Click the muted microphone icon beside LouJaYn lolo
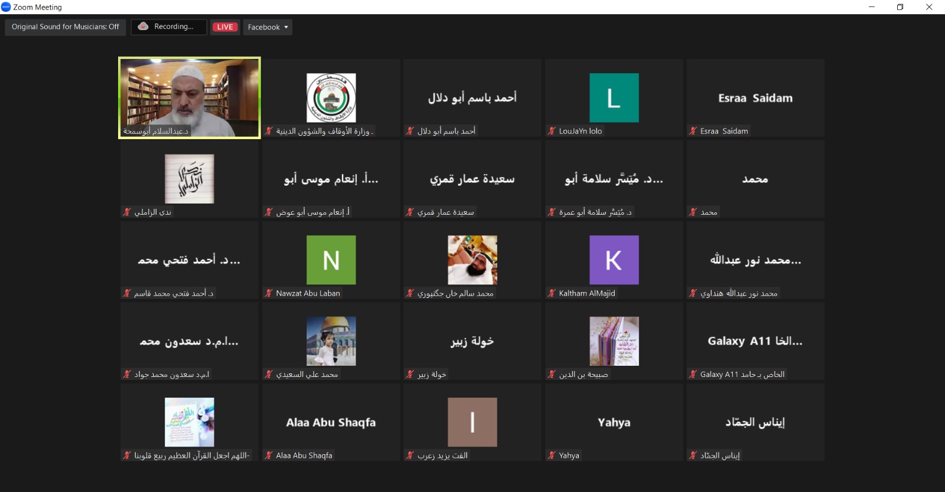This screenshot has height=492, width=945. (x=552, y=131)
